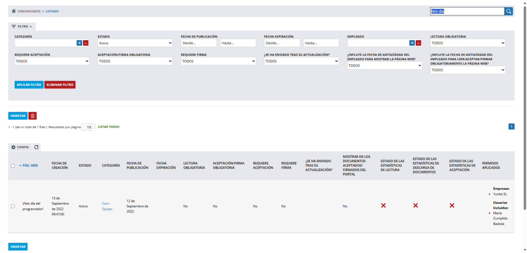Open the Config gear settings
This screenshot has width=527, height=253.
(x=20, y=147)
